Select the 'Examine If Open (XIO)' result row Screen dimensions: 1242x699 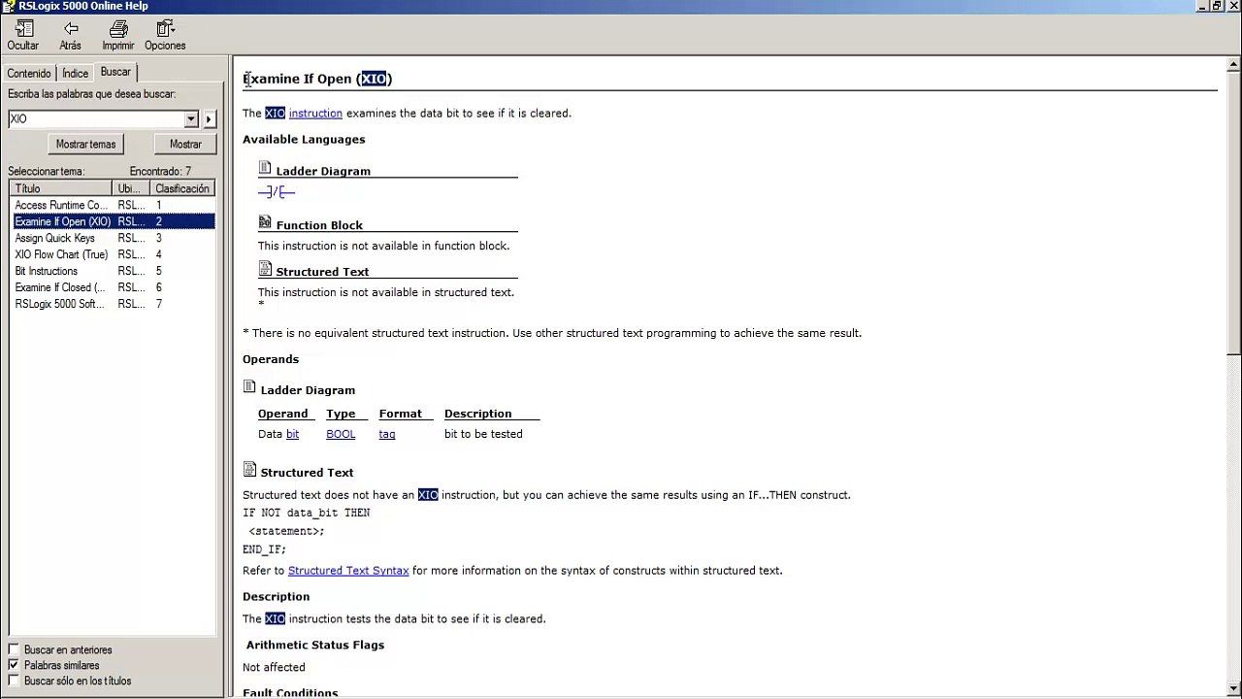(x=113, y=221)
